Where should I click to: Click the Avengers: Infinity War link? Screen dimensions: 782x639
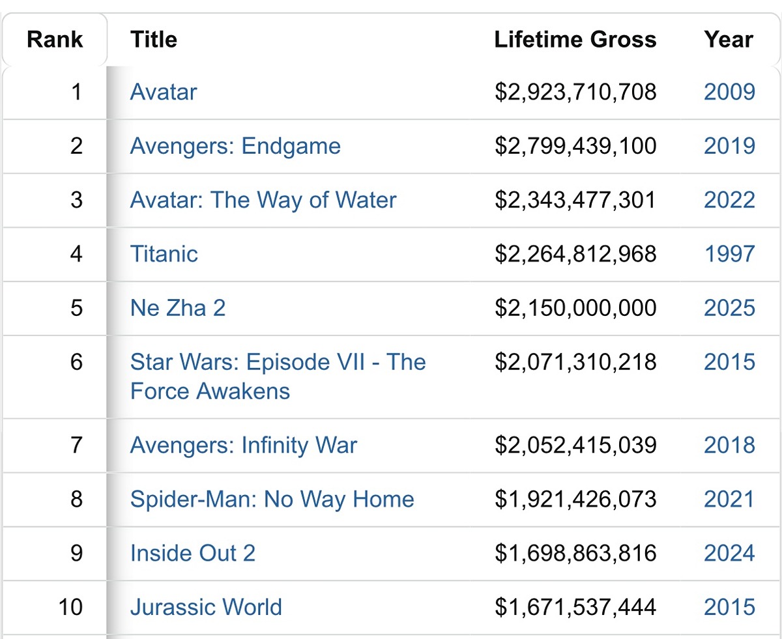[244, 446]
